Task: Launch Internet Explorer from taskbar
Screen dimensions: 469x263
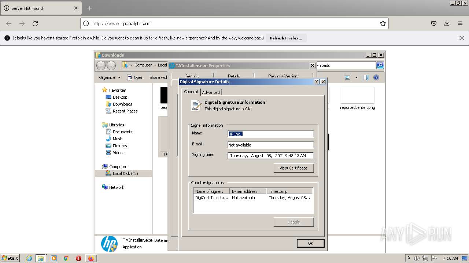Action: [x=29, y=258]
